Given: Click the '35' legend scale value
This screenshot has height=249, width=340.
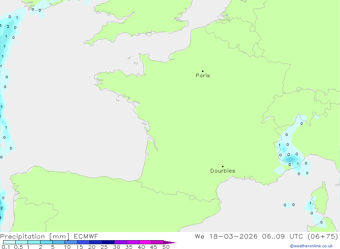Looking at the screenshot, I should tap(129, 247).
